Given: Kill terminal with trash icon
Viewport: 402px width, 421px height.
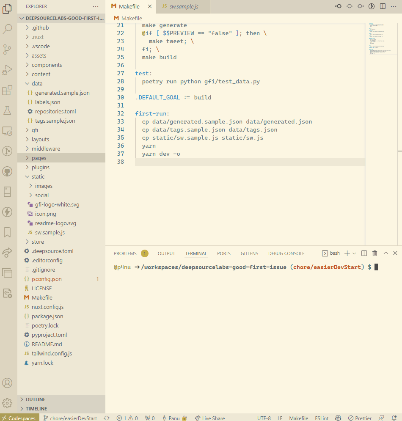Looking at the screenshot, I should click(x=374, y=253).
